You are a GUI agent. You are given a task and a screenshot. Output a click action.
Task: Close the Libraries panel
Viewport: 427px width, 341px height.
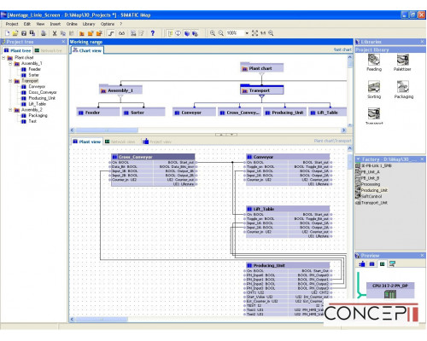[422, 42]
